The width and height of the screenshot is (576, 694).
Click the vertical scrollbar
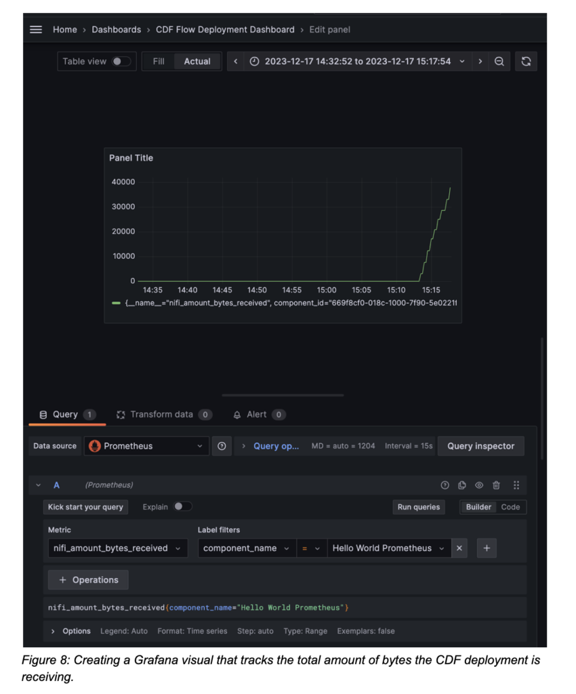(x=541, y=399)
